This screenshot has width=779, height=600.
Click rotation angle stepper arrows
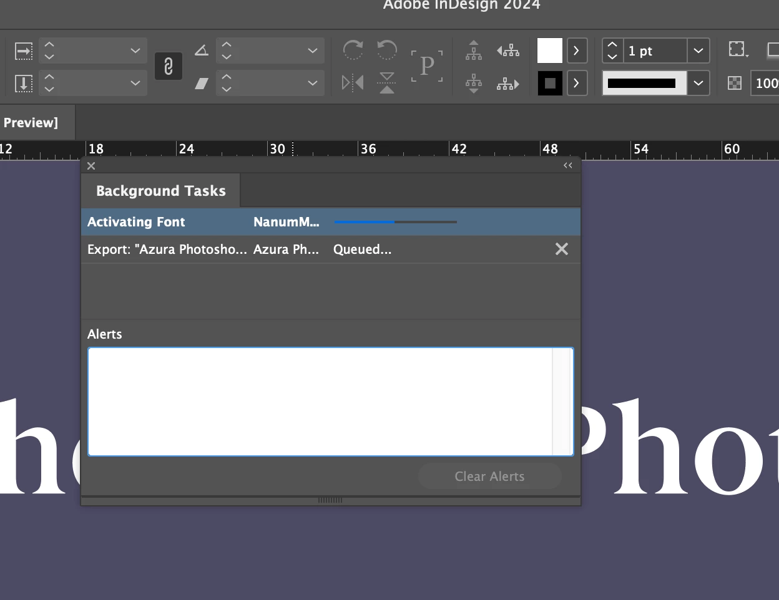coord(227,51)
